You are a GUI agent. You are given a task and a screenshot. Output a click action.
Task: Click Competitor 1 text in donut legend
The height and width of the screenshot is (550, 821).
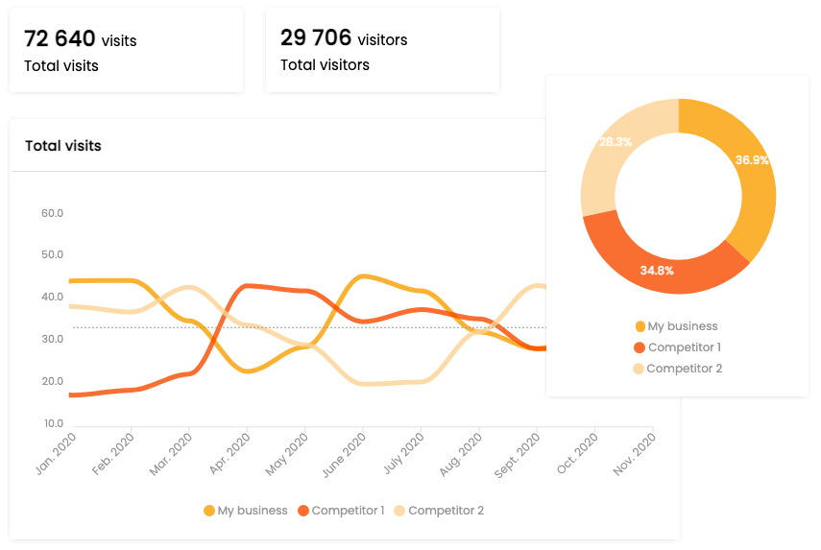pyautogui.click(x=685, y=347)
